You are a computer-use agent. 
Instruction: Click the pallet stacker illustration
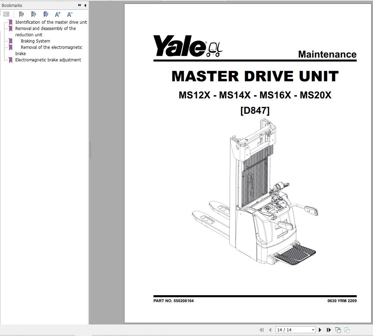255,192
